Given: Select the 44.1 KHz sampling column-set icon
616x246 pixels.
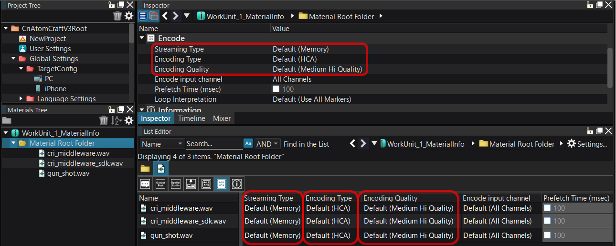Looking at the screenshot, I should [206, 183].
